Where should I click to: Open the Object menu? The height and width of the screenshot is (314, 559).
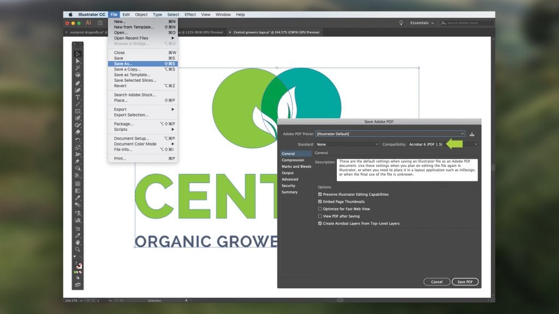[x=141, y=15]
